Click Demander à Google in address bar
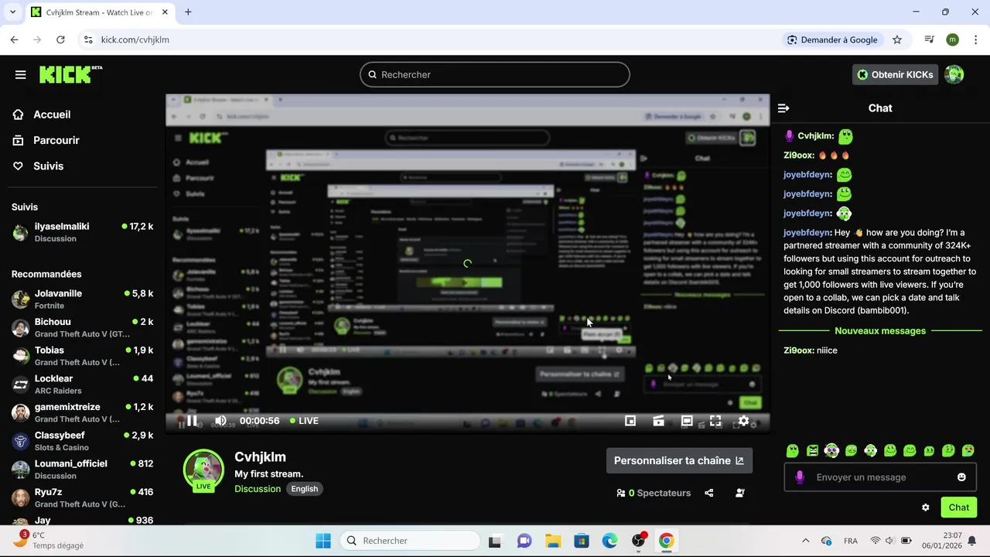This screenshot has height=557, width=990. pyautogui.click(x=832, y=39)
